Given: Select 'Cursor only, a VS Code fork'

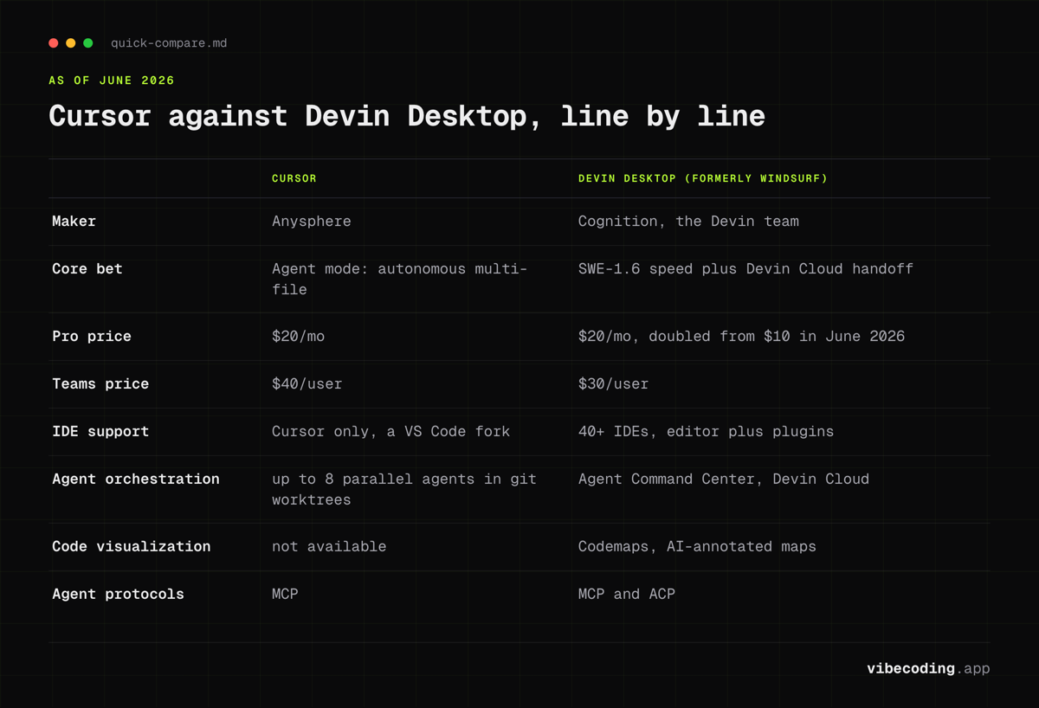Looking at the screenshot, I should click(391, 432).
